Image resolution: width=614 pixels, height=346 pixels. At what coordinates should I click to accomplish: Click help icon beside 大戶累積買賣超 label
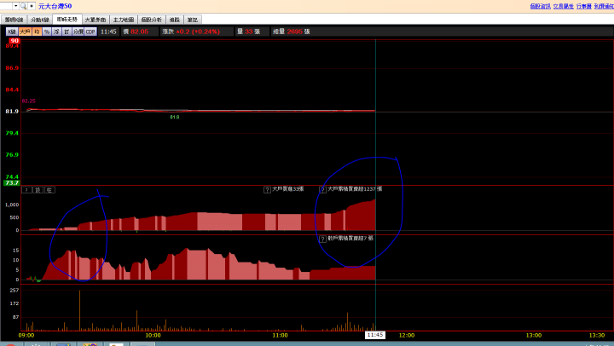[x=322, y=189]
